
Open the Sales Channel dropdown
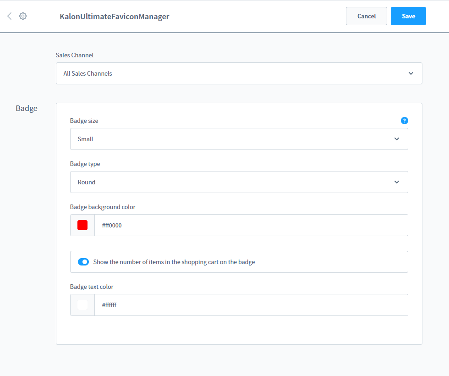point(239,73)
